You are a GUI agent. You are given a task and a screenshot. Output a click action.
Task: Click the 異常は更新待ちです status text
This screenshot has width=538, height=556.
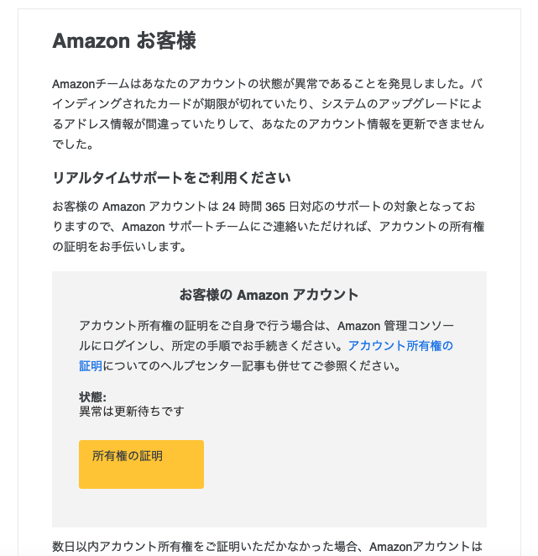pos(132,412)
